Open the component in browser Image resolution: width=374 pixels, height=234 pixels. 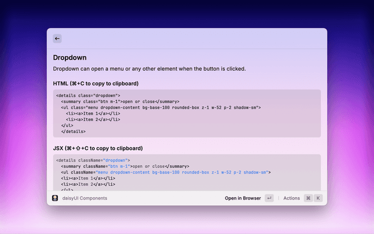pos(243,198)
